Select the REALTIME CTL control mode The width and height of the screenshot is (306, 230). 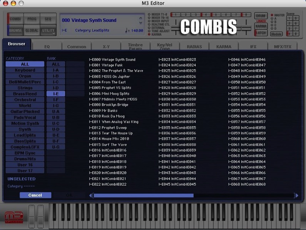tap(149, 25)
